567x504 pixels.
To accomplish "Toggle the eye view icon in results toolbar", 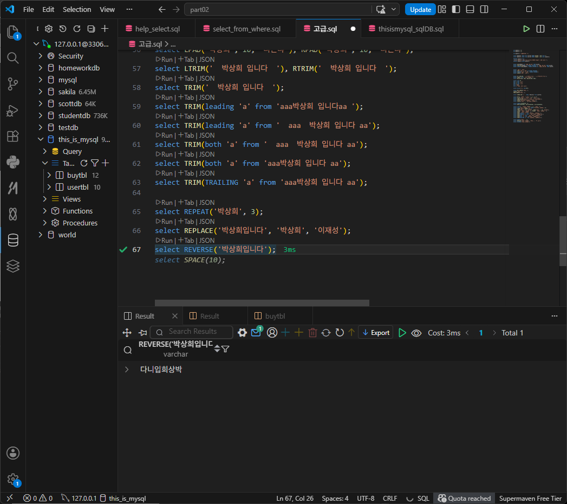I will click(x=416, y=333).
